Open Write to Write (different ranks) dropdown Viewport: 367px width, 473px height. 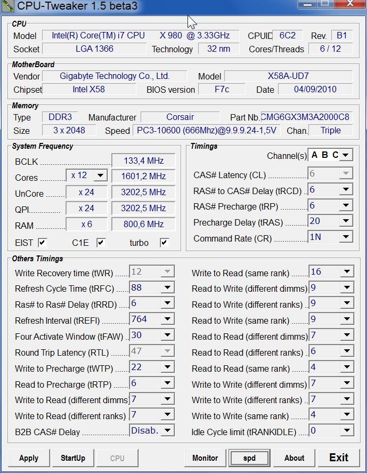pyautogui.click(x=331, y=399)
